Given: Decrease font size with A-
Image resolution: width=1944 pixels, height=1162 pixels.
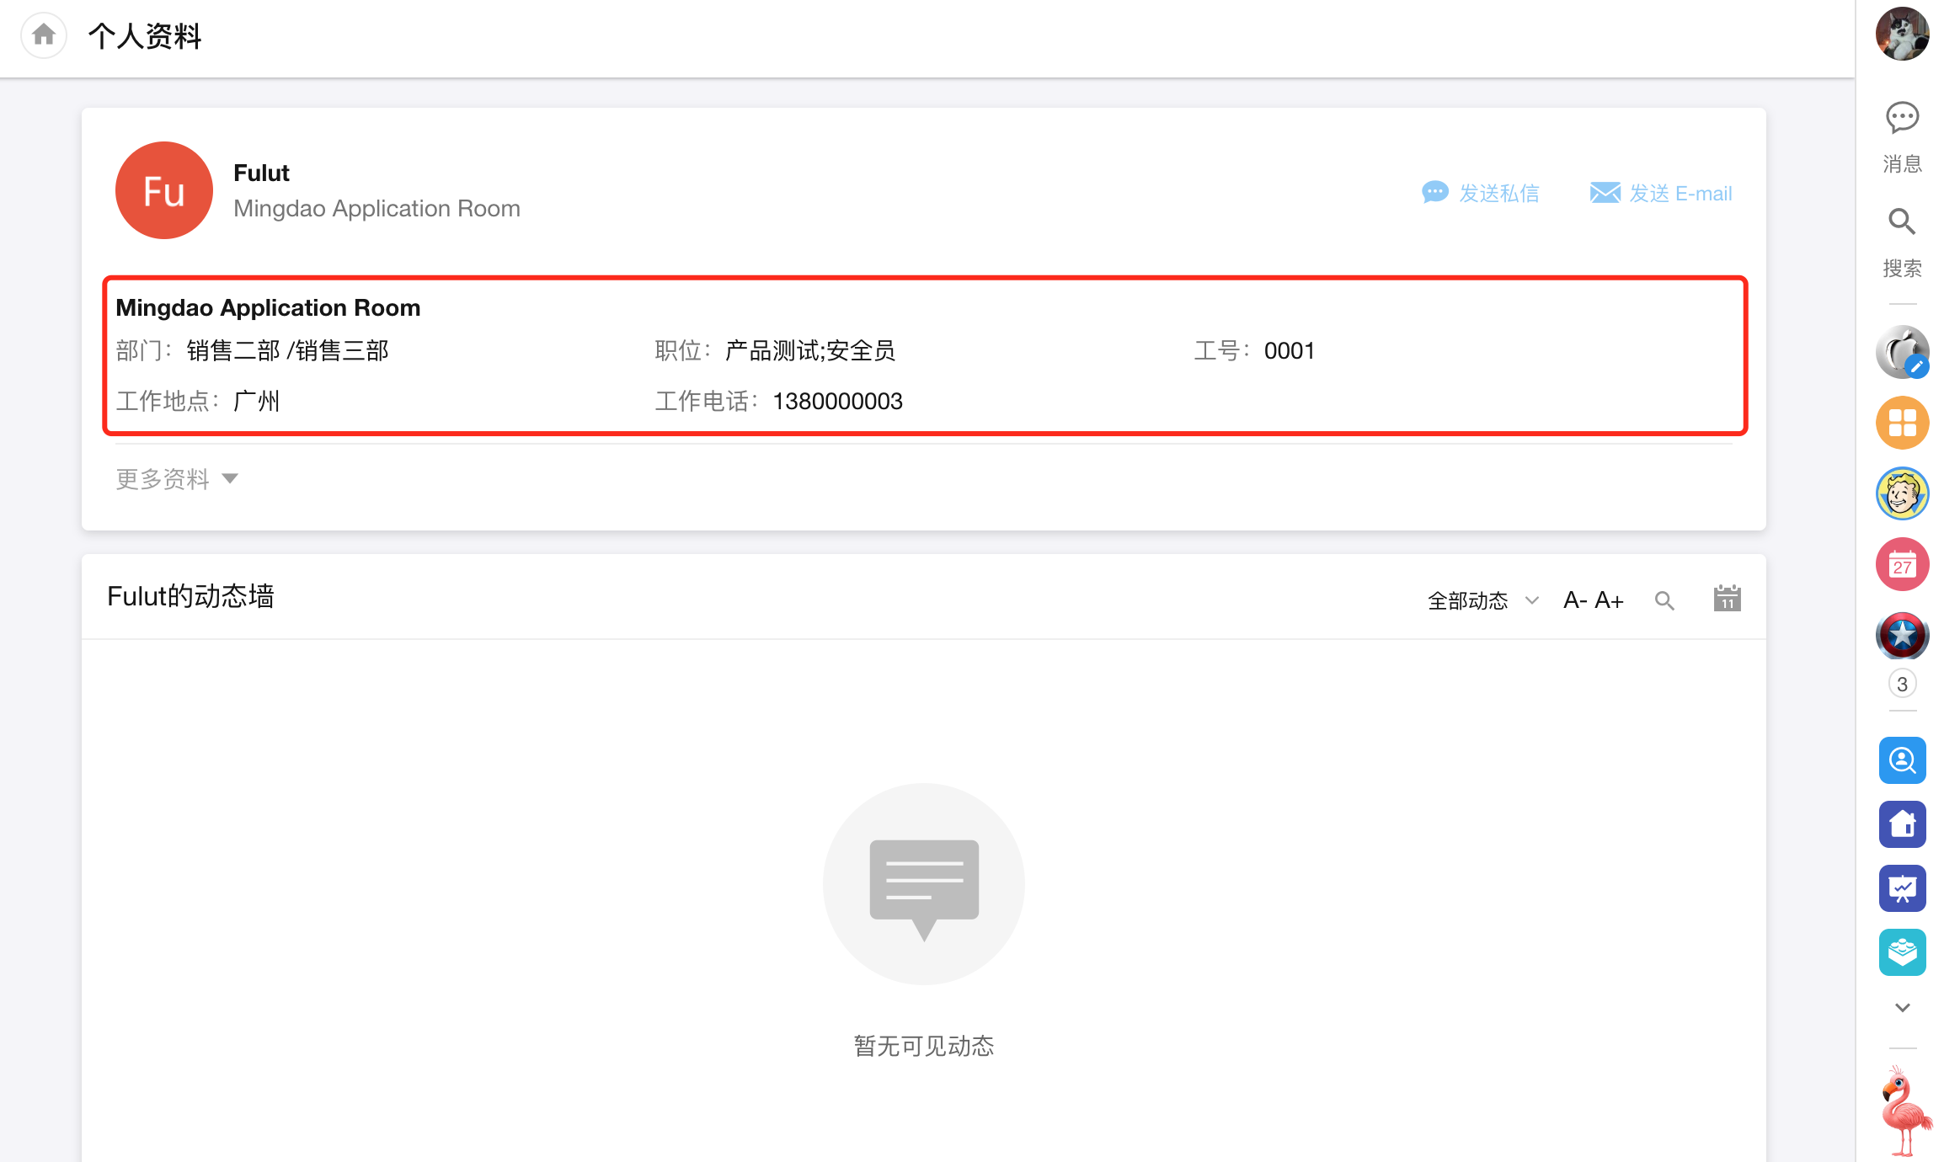Looking at the screenshot, I should pyautogui.click(x=1575, y=600).
